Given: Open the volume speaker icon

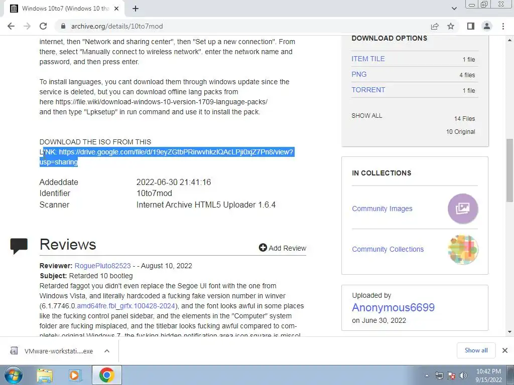Looking at the screenshot, I should pos(463,376).
